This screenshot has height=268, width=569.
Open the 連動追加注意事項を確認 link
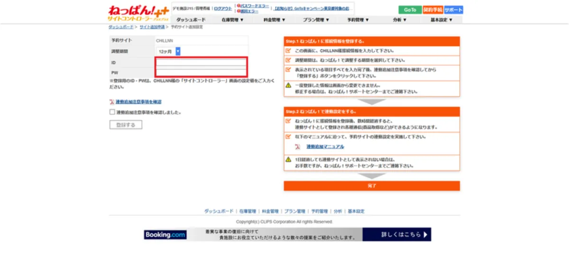(x=138, y=102)
